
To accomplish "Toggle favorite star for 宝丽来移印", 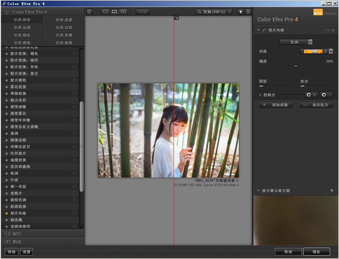I will [x=7, y=226].
